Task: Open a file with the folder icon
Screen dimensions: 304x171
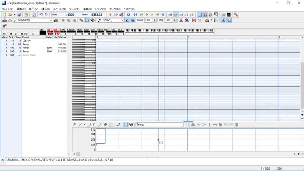Action: [x=10, y=15]
